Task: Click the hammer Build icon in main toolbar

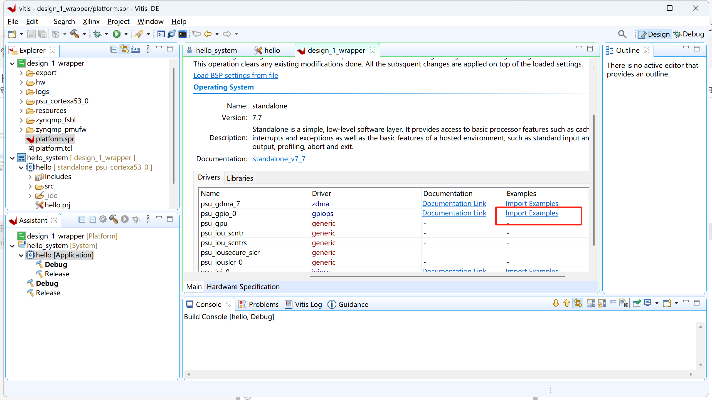Action: (75, 34)
